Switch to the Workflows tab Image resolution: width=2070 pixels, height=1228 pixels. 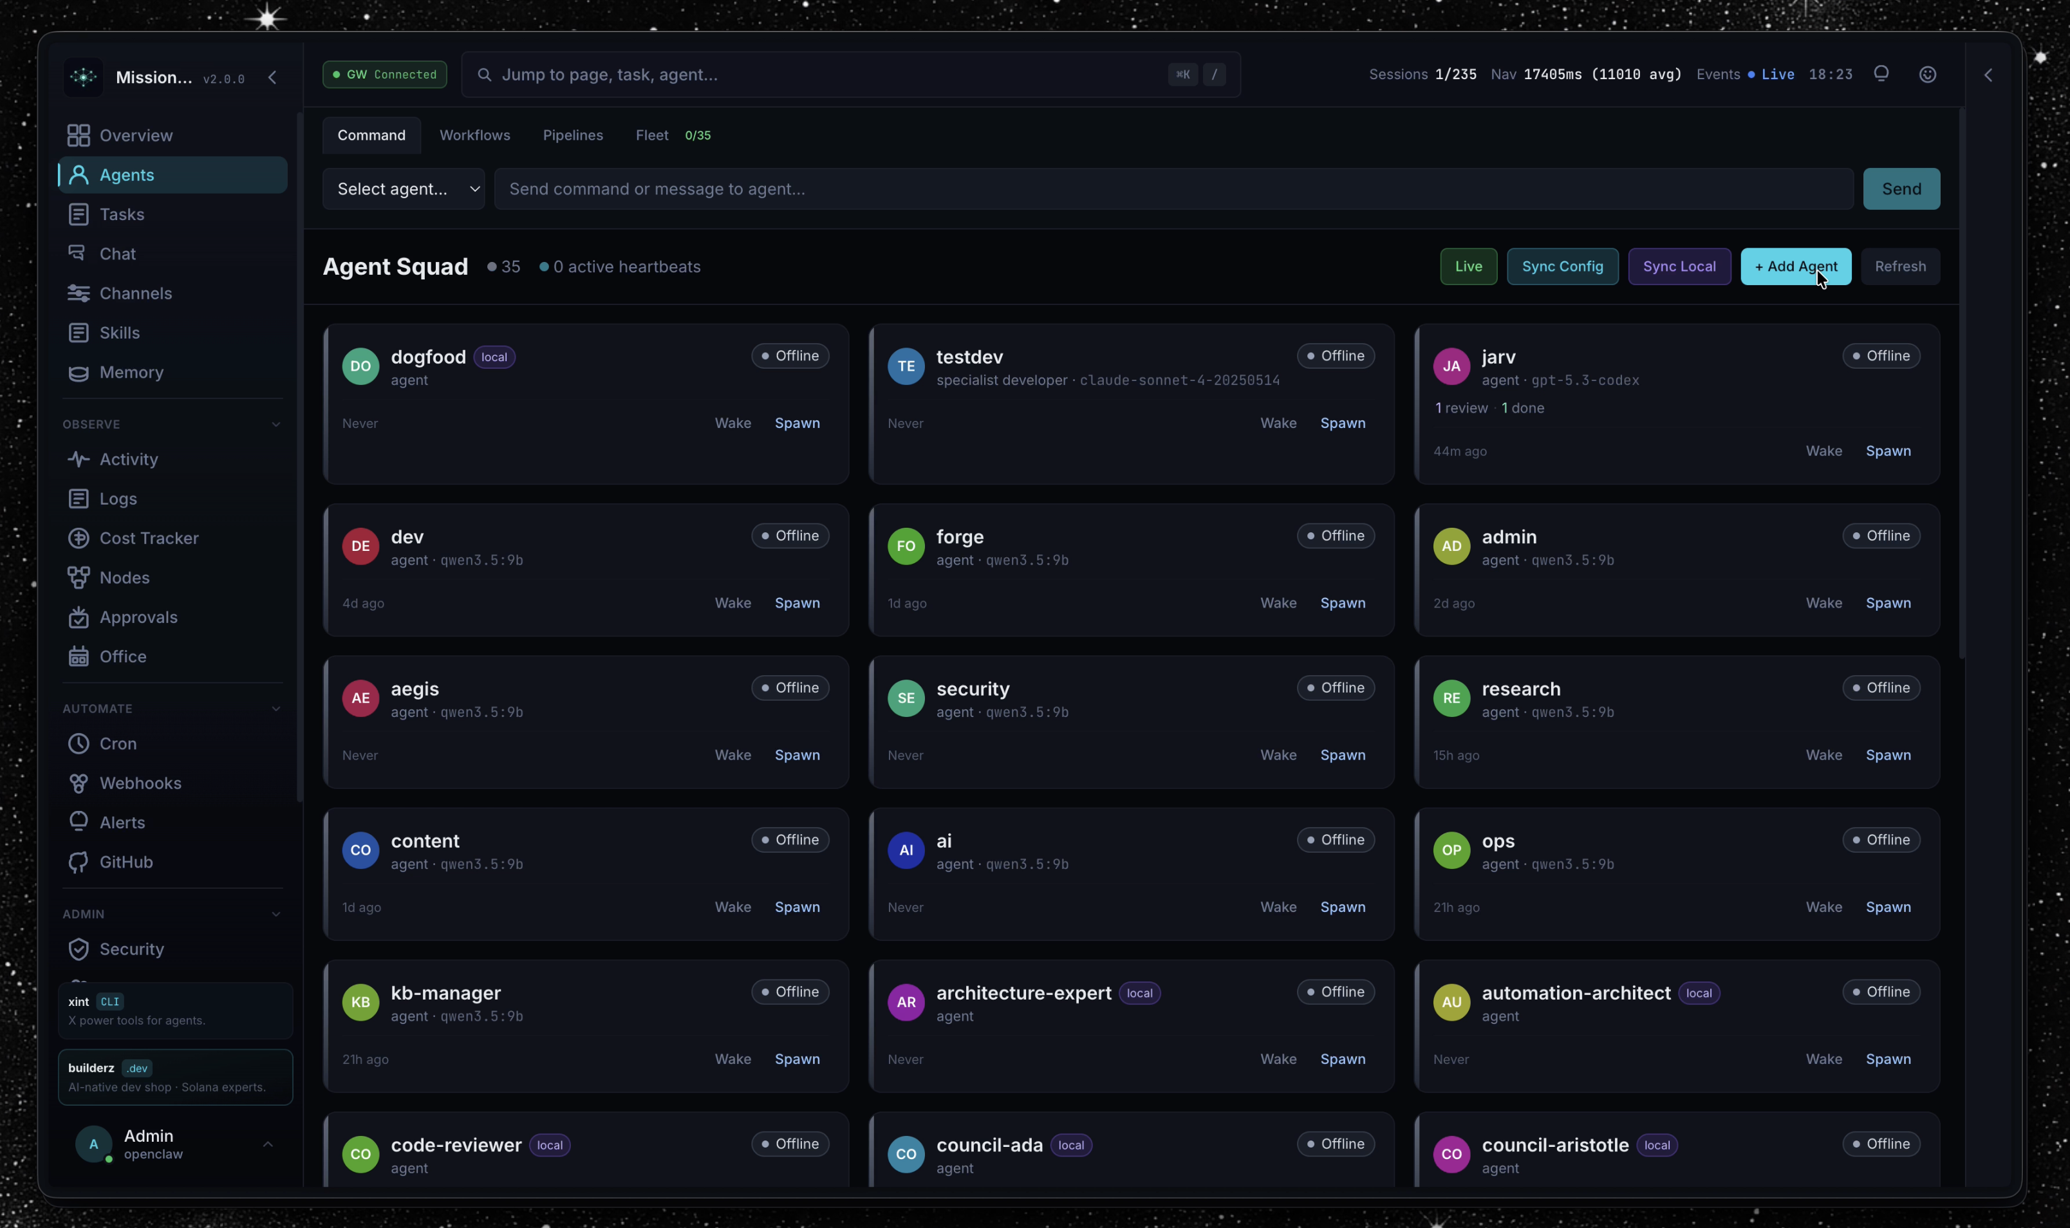pos(474,135)
